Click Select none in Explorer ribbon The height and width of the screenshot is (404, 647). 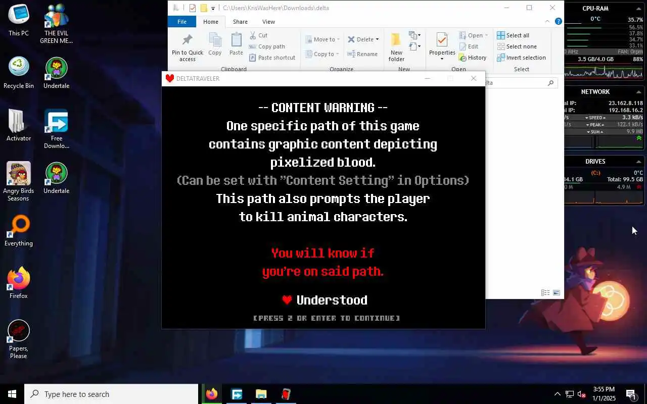point(517,46)
